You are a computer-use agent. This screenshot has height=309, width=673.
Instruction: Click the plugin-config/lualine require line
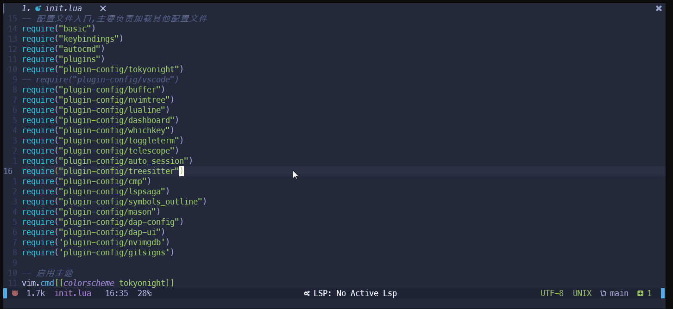96,110
